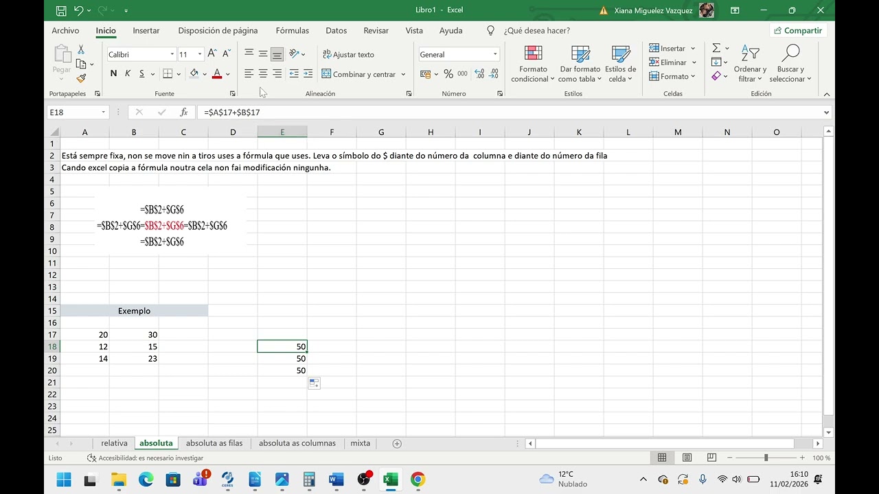Decrease font size with the smaller A icon
The width and height of the screenshot is (879, 494).
click(x=226, y=54)
